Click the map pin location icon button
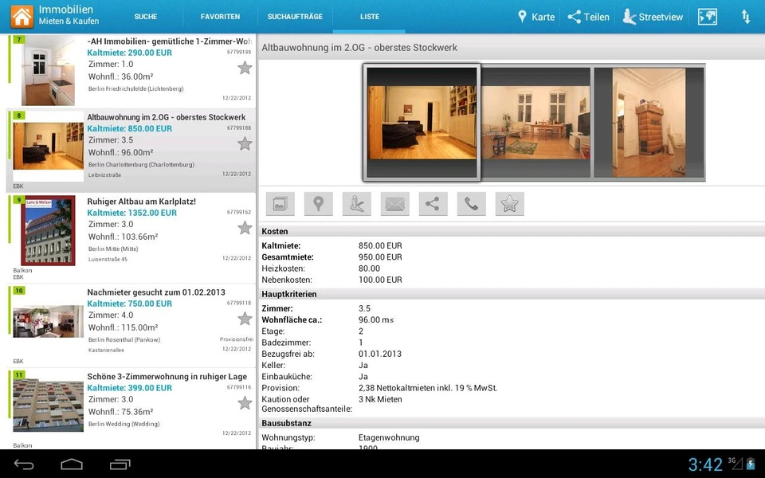Screen dimensions: 765x478 (x=318, y=204)
